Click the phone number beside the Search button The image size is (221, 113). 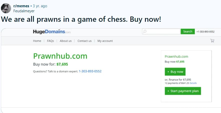(205, 32)
